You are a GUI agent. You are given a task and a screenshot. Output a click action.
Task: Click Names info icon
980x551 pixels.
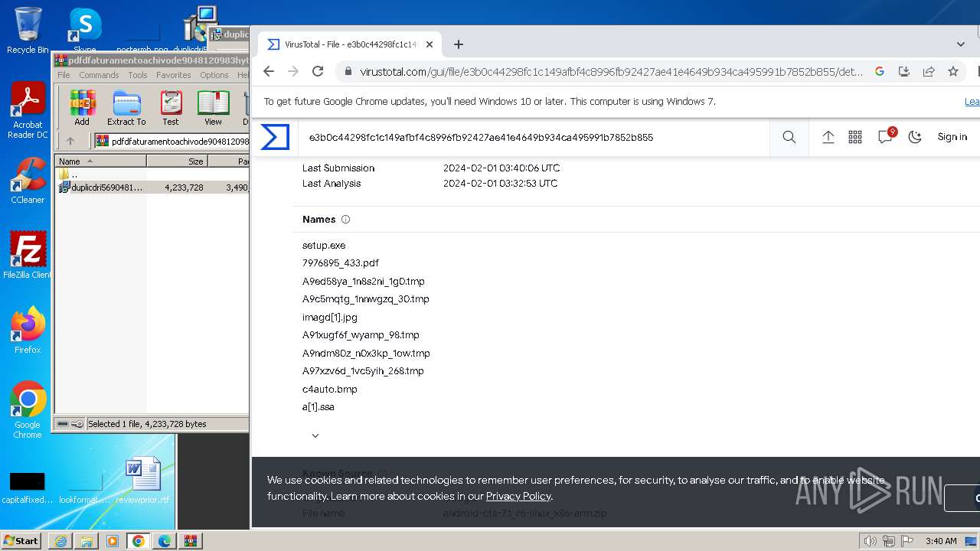click(345, 220)
